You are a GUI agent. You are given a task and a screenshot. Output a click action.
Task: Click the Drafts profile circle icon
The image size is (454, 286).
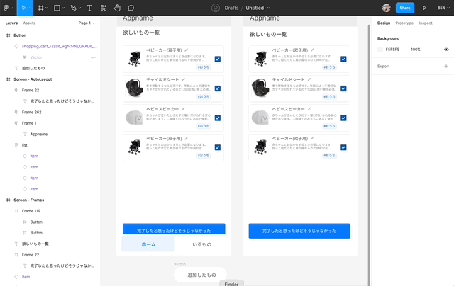pos(216,8)
